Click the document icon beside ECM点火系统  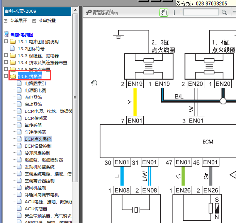click(19, 139)
